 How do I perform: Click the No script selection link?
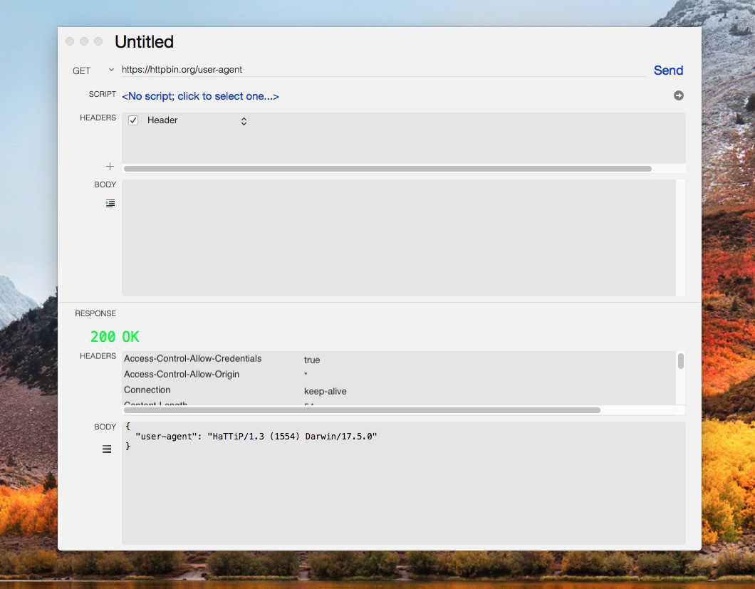(200, 96)
